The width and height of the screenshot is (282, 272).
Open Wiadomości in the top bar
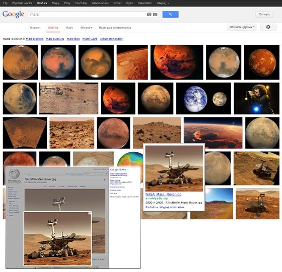100,3
